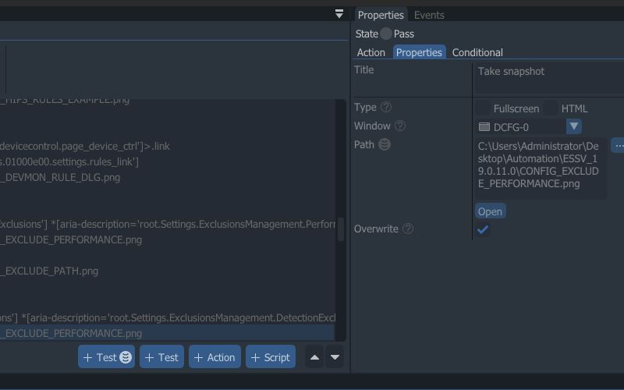Enable the Fullscreen checkbox

(x=484, y=108)
